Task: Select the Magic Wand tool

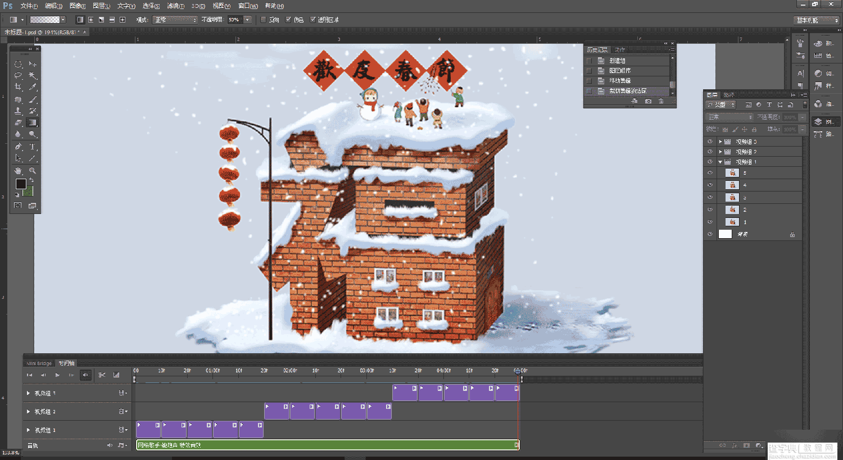Action: coord(33,75)
